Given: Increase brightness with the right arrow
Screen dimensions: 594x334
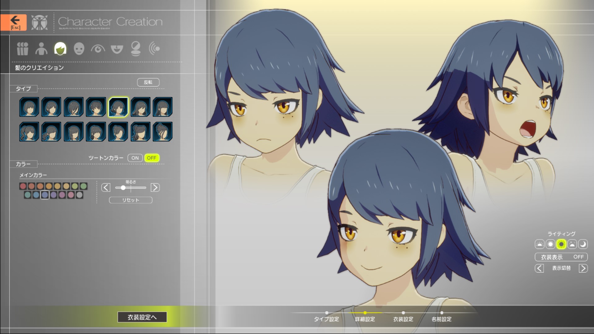Looking at the screenshot, I should pos(155,187).
